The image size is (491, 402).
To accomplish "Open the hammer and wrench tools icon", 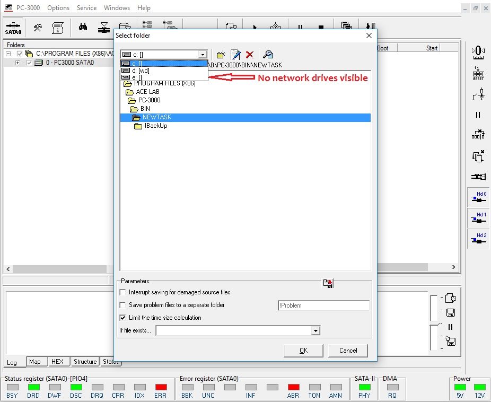I will (38, 28).
